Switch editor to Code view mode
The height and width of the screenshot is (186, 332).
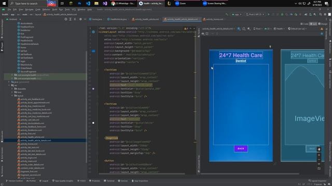pos(305,24)
